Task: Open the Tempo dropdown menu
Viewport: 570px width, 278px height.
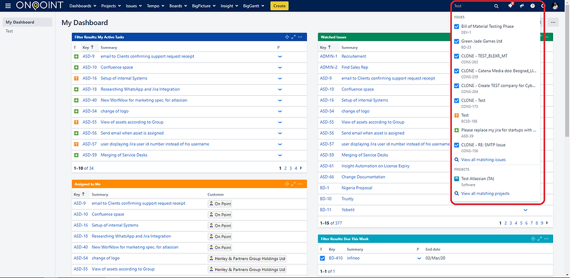Action: pos(156,6)
